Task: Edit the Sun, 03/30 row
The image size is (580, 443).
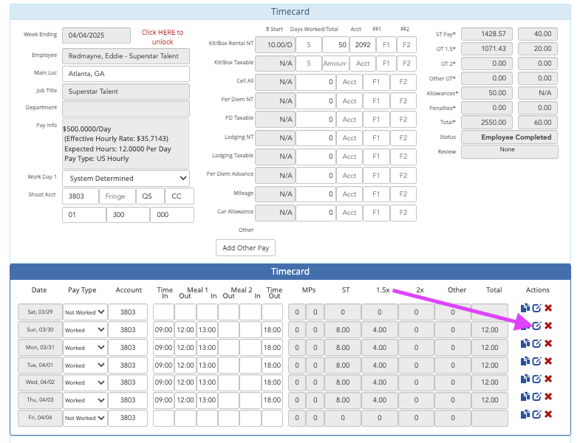Action: click(x=536, y=326)
